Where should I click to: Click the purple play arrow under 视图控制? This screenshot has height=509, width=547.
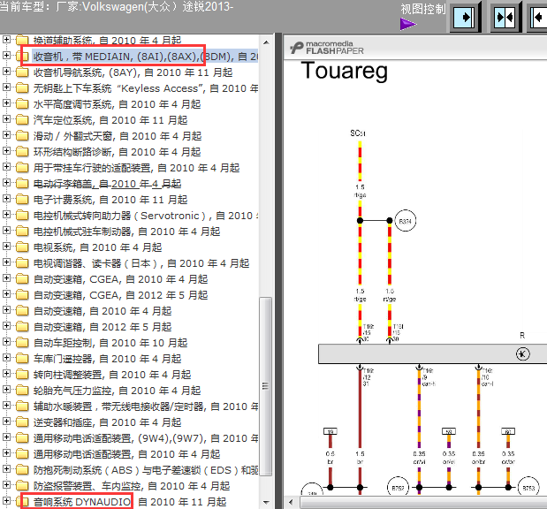click(407, 24)
